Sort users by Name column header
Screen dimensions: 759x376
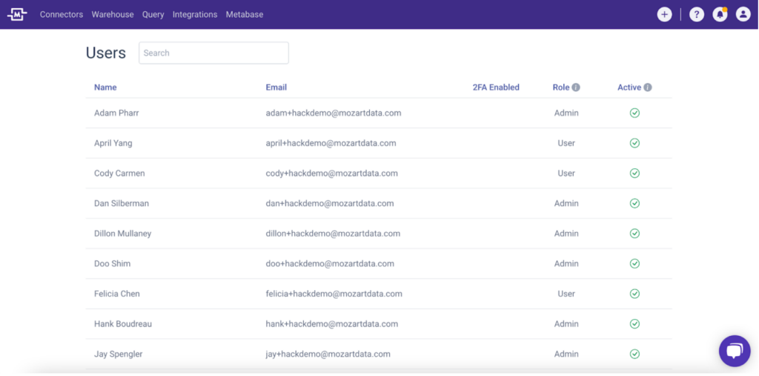pos(105,88)
